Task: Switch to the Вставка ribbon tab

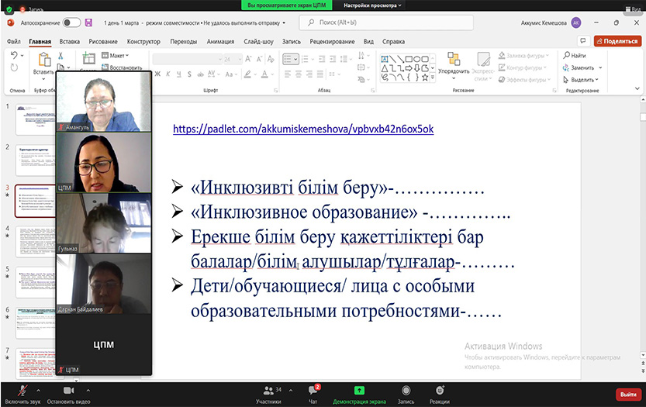Action: [x=70, y=41]
